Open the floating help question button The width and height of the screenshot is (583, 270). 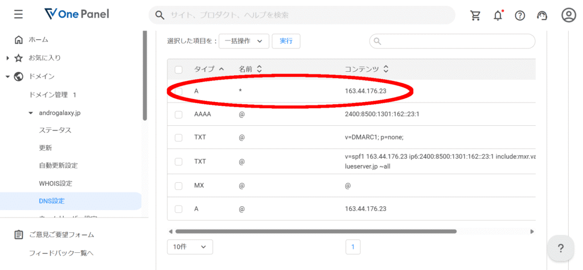(x=561, y=248)
